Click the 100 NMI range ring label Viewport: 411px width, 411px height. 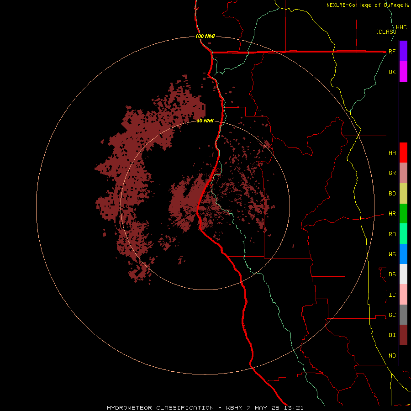coord(205,36)
